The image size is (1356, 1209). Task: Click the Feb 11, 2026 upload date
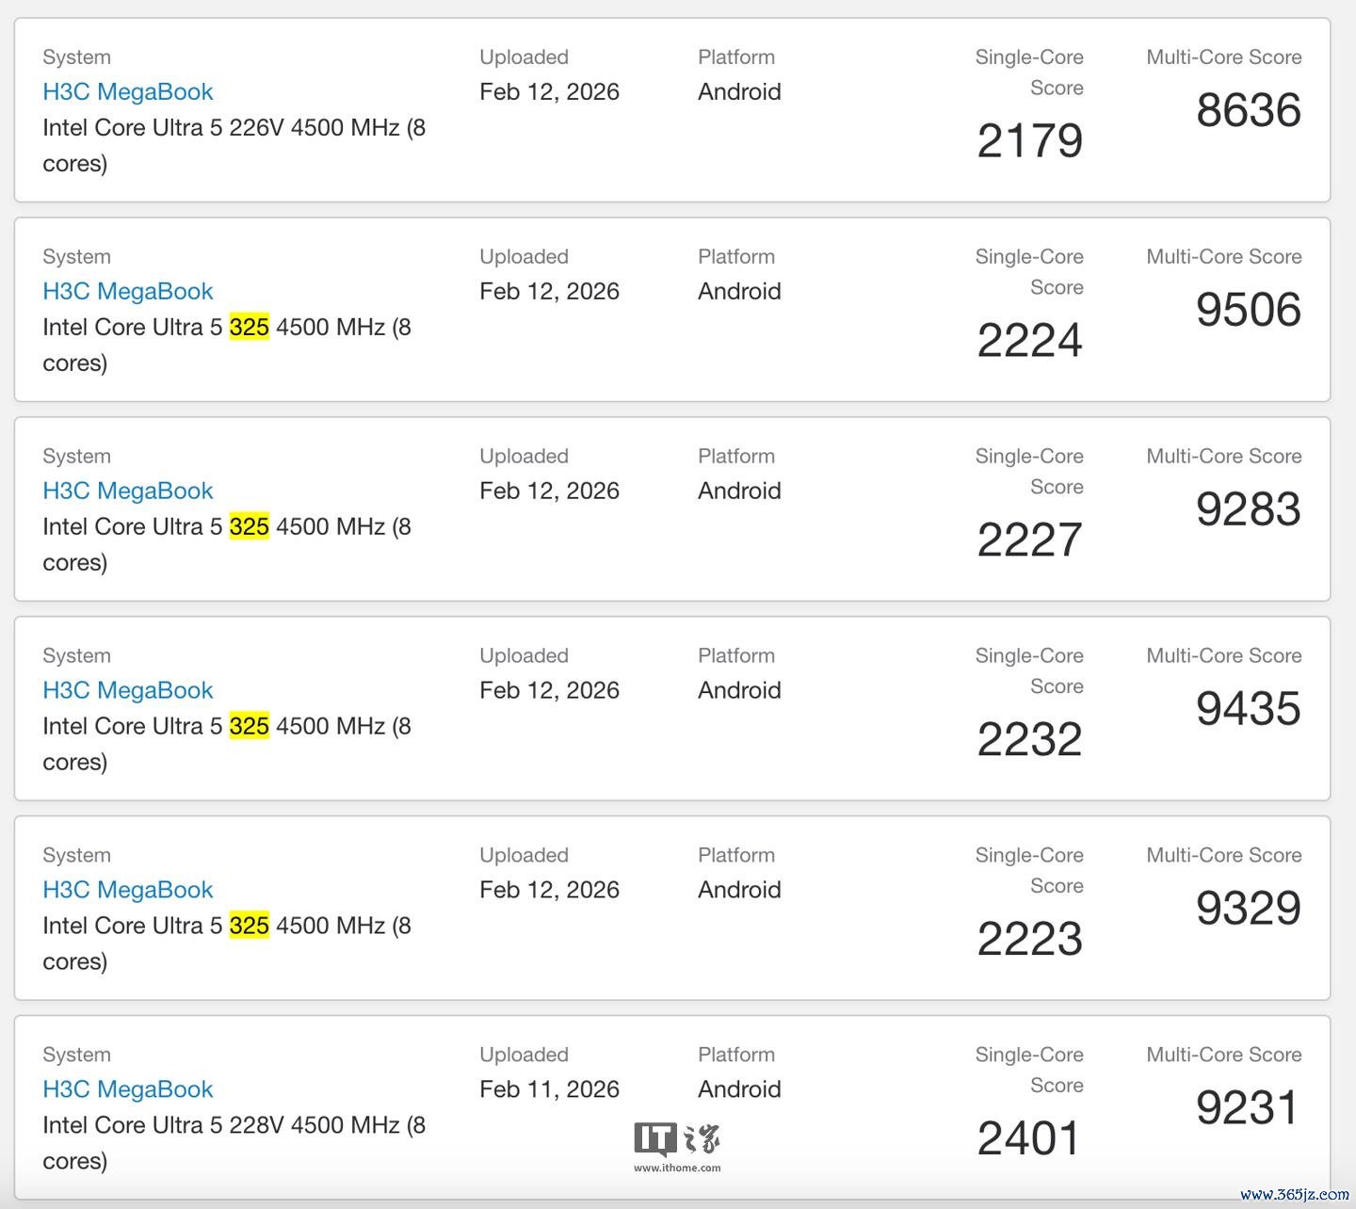pos(549,1089)
